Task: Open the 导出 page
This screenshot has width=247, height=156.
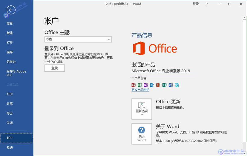Action: pyautogui.click(x=10, y=113)
